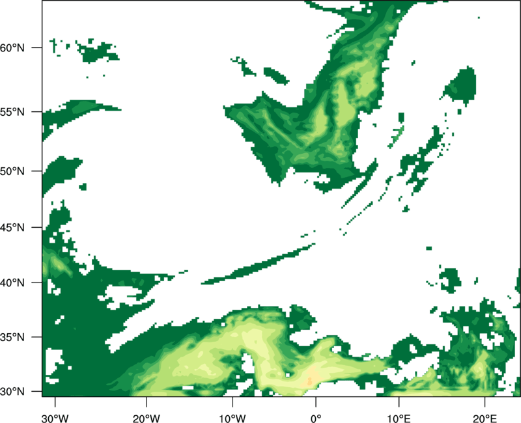This screenshot has height=423, width=521.
Task: Click the 60°N latitude label
Action: 12,48
